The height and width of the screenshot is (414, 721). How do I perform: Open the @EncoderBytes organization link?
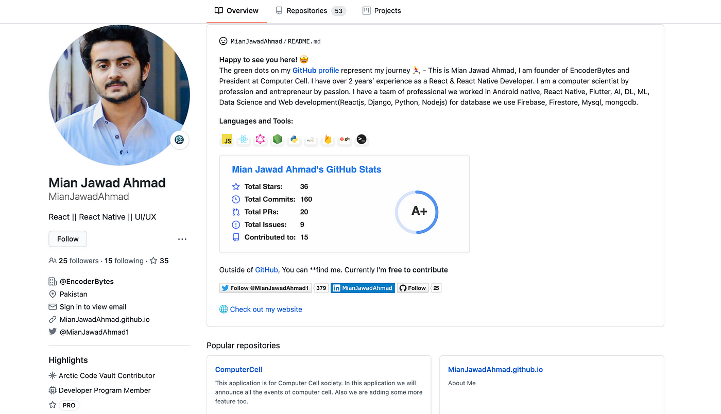tap(87, 282)
